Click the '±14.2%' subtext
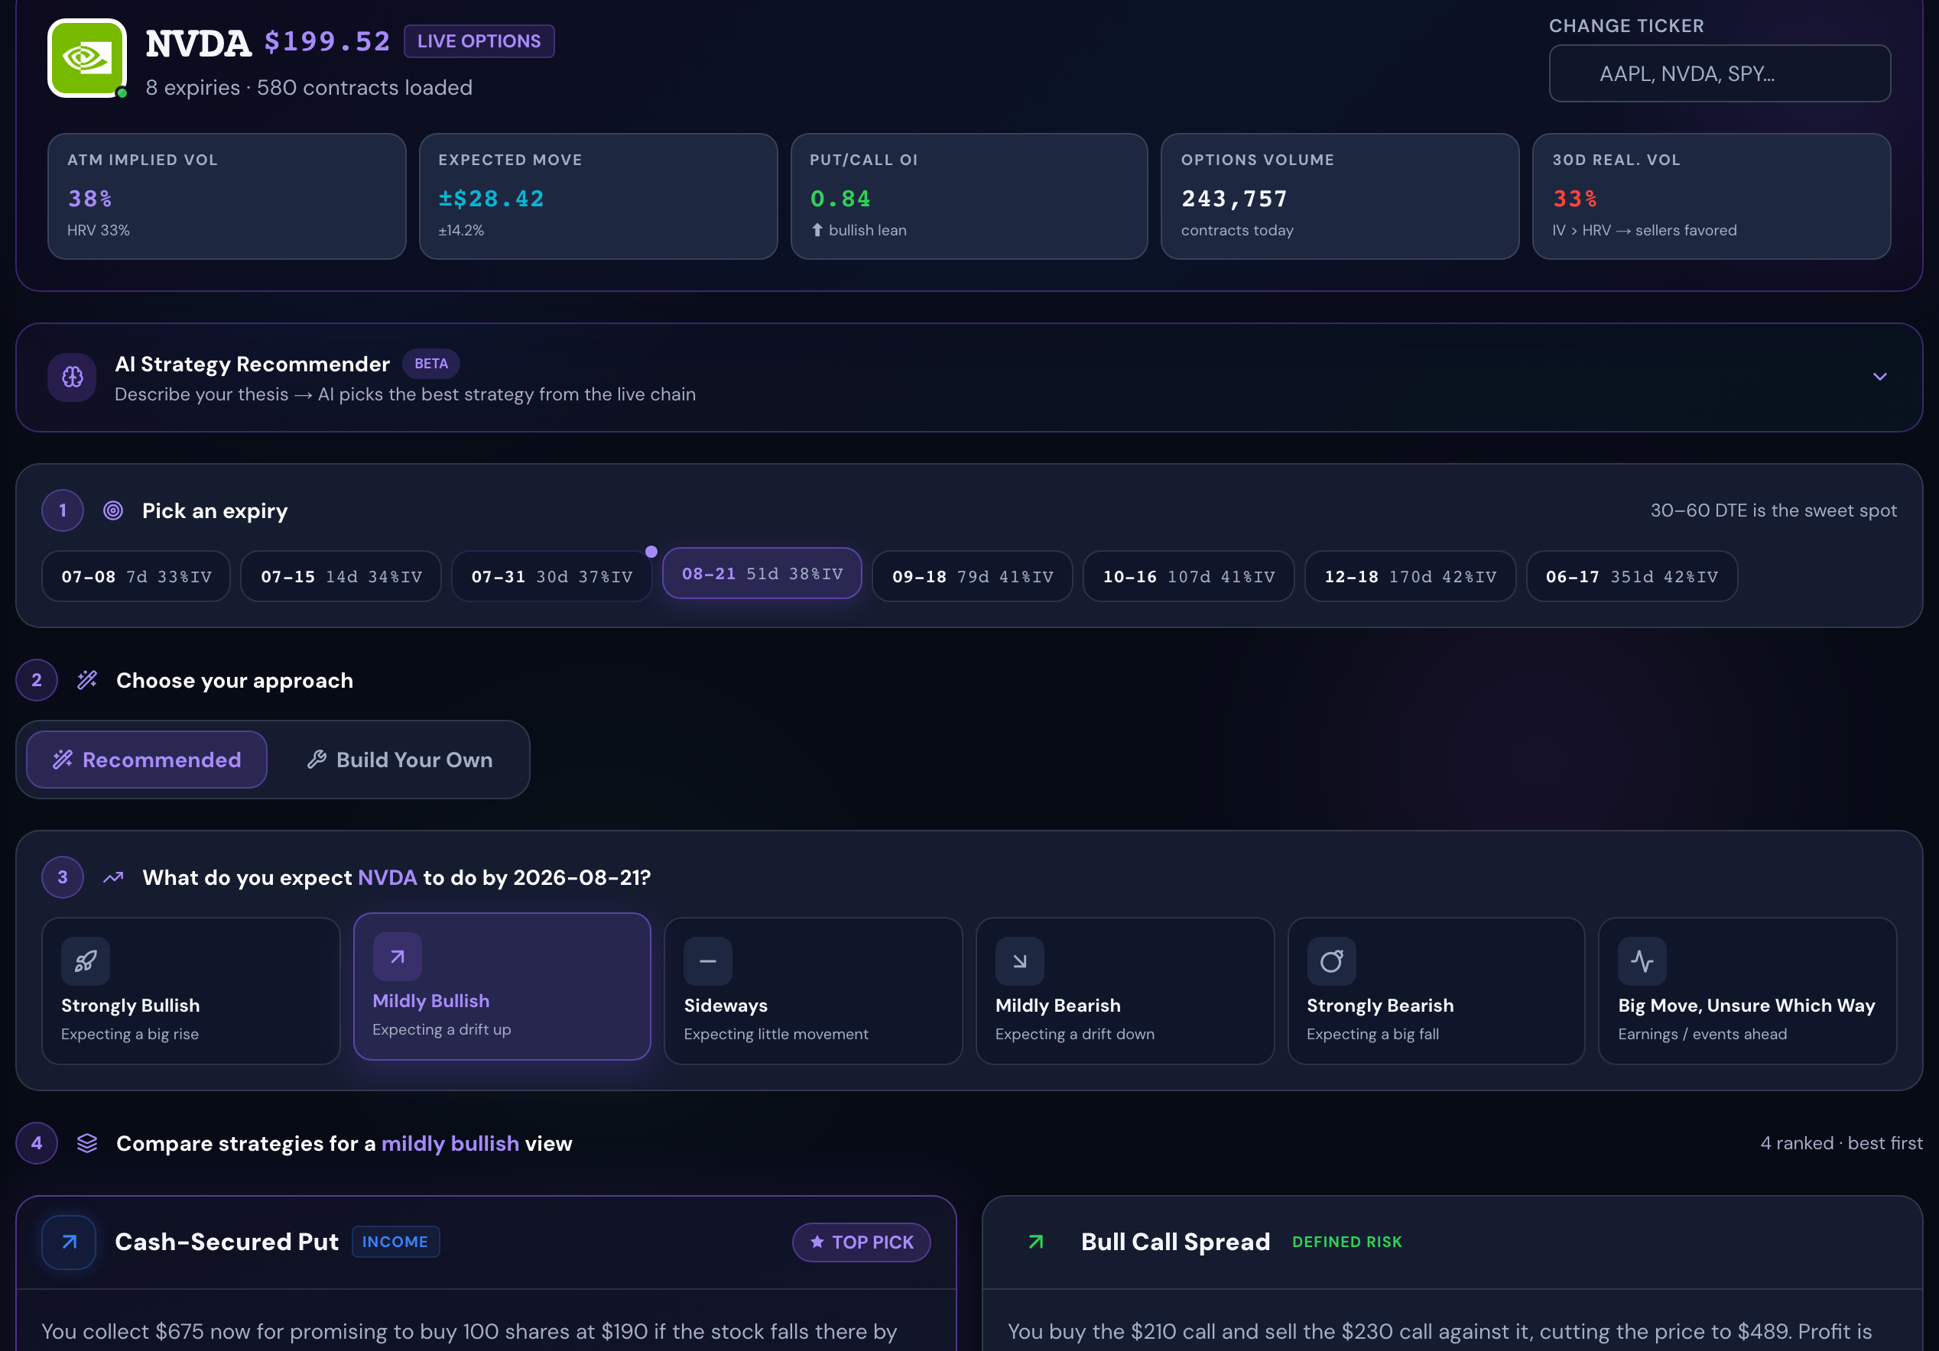This screenshot has height=1351, width=1939. 461,230
